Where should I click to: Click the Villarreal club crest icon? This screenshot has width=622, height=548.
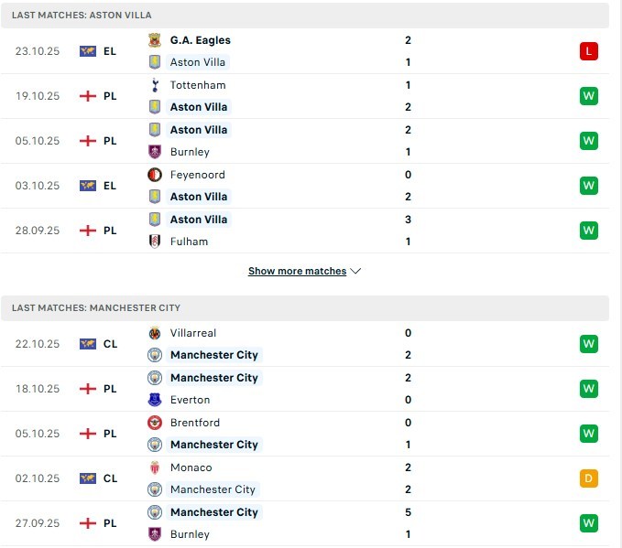[x=154, y=333]
